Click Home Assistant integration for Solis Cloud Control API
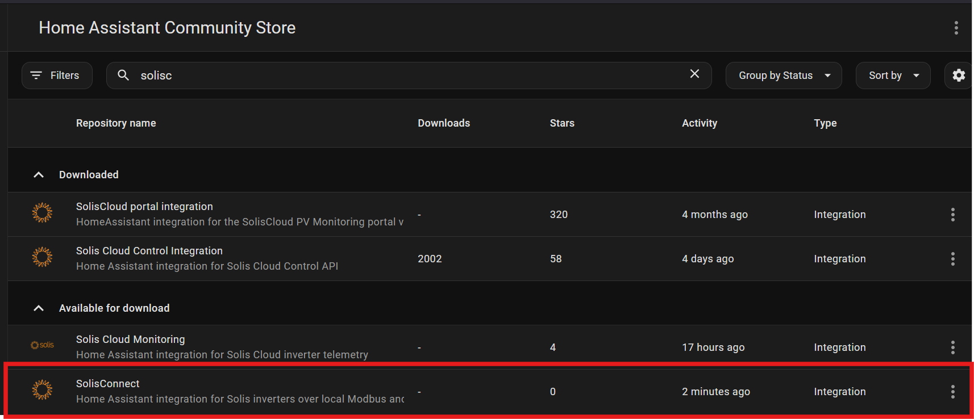The width and height of the screenshot is (974, 419). coord(207,266)
